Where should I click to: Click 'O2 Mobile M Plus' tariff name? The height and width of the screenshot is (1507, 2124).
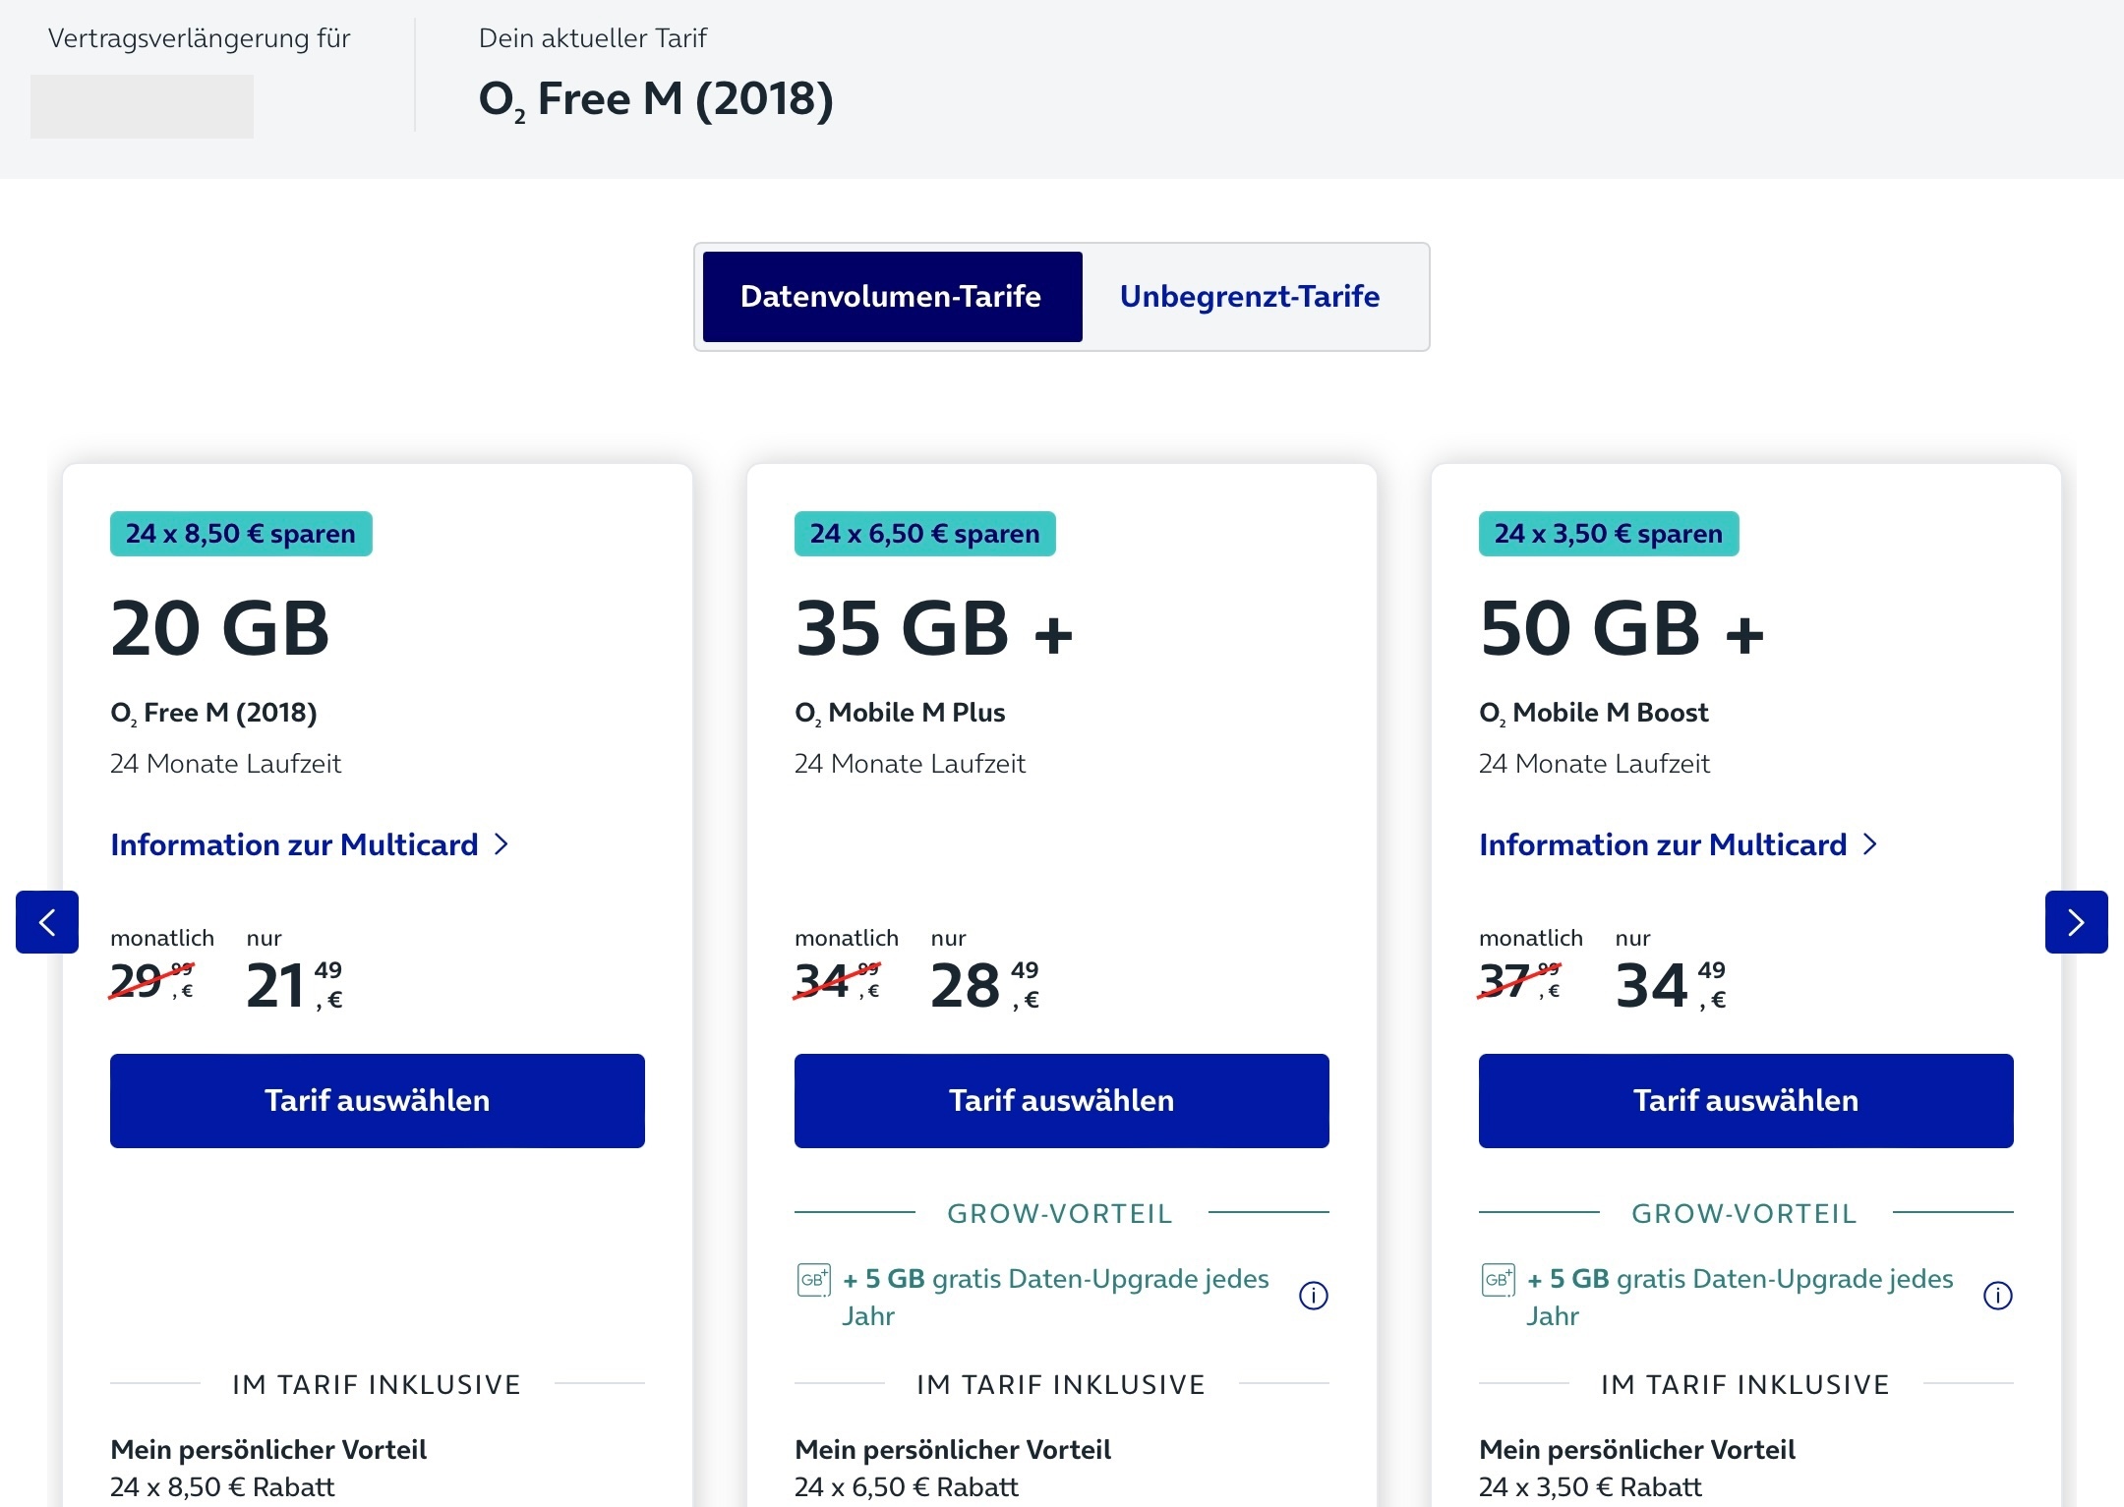(x=900, y=713)
